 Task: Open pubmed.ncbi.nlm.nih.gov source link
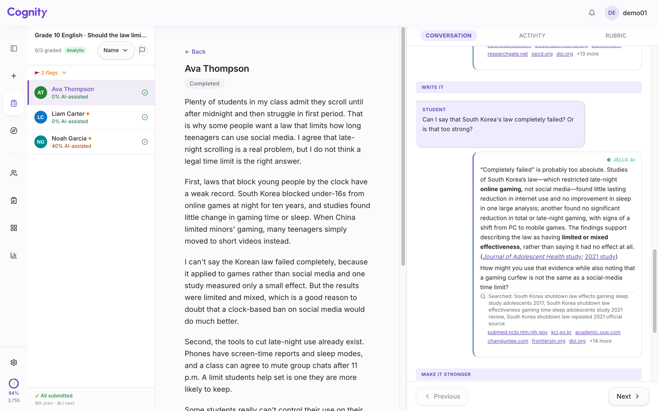[x=517, y=332]
